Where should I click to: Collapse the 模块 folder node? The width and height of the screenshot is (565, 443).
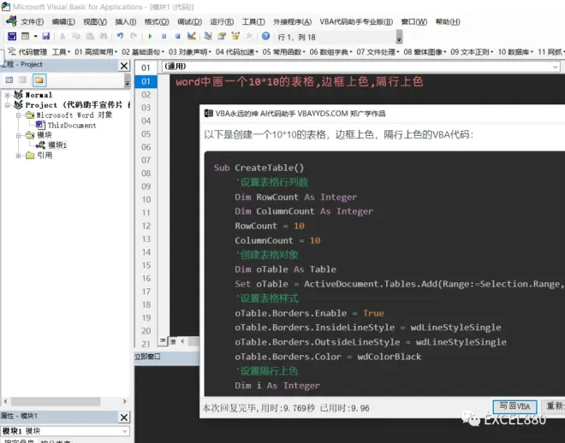tap(19, 135)
